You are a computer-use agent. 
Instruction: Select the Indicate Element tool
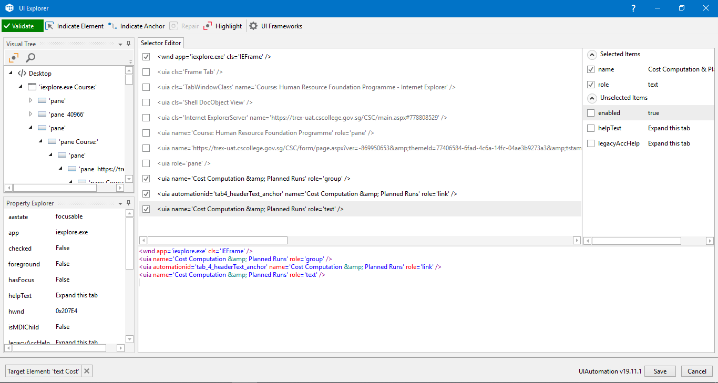point(74,26)
